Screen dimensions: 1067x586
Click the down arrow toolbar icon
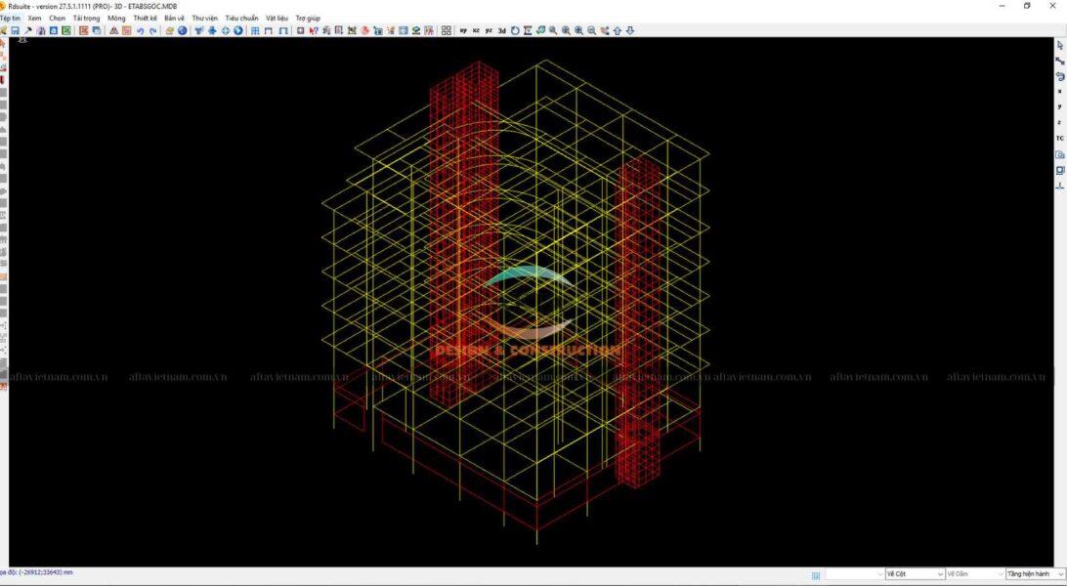[x=630, y=30]
